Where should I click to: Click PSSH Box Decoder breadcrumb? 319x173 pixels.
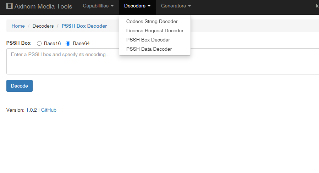click(x=84, y=26)
